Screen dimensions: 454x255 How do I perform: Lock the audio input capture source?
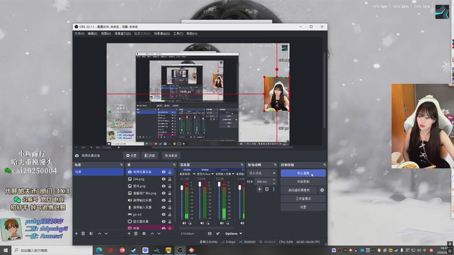[170, 207]
